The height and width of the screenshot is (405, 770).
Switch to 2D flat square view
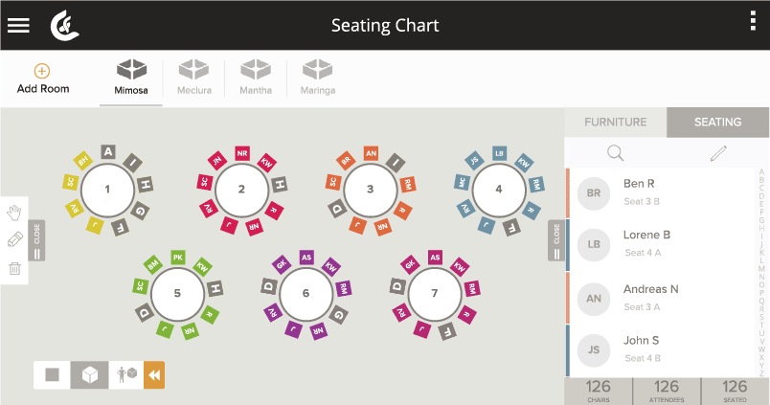(52, 375)
